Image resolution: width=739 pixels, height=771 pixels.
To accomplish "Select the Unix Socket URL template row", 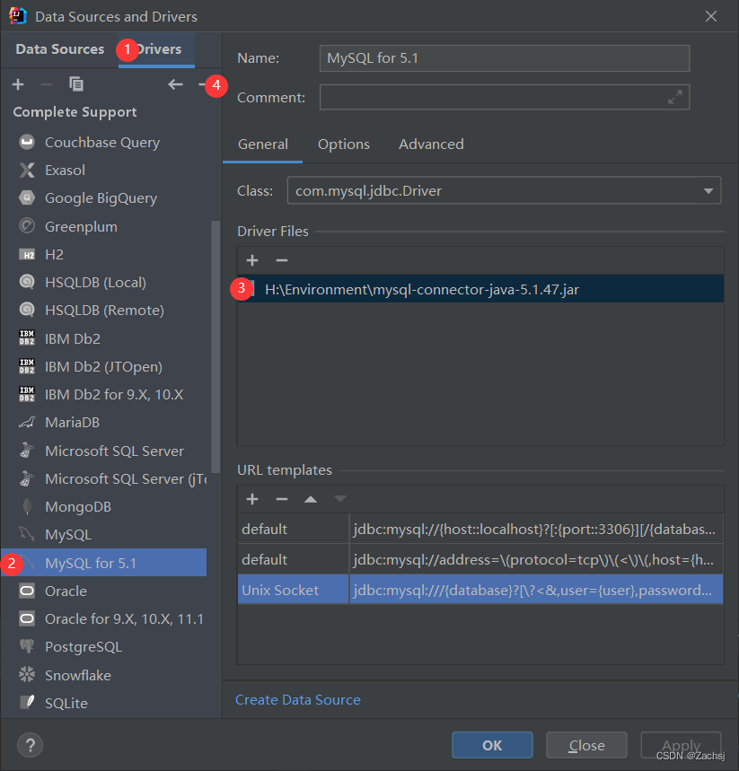I will point(480,590).
